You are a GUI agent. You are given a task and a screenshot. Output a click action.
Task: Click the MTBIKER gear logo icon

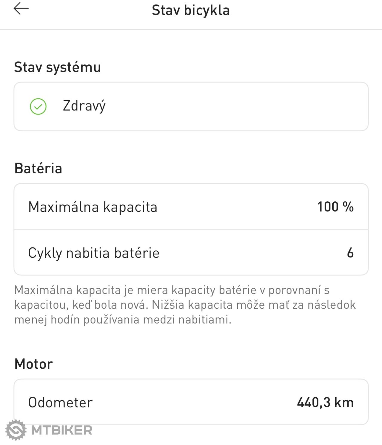(16, 430)
